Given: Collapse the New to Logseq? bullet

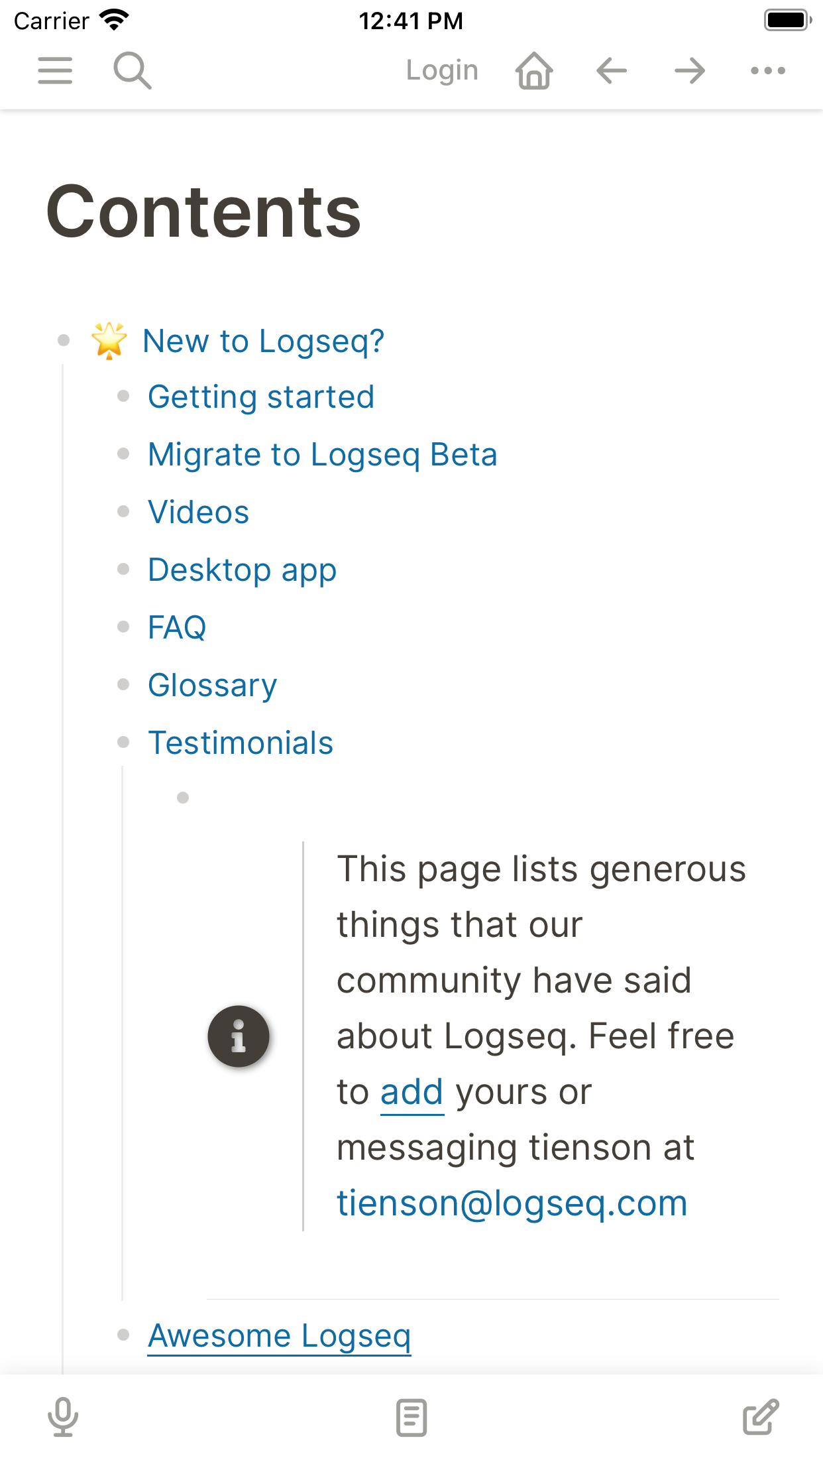Looking at the screenshot, I should coord(64,341).
